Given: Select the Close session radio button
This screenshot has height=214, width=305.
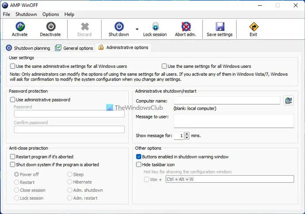Looking at the screenshot, I should pos(17,190).
